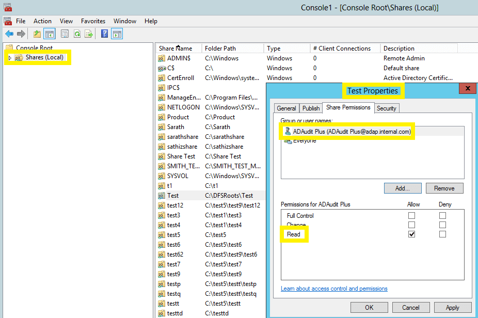This screenshot has height=318, width=478.
Task: Toggle the Show/Hide console tree icon
Action: (50, 34)
